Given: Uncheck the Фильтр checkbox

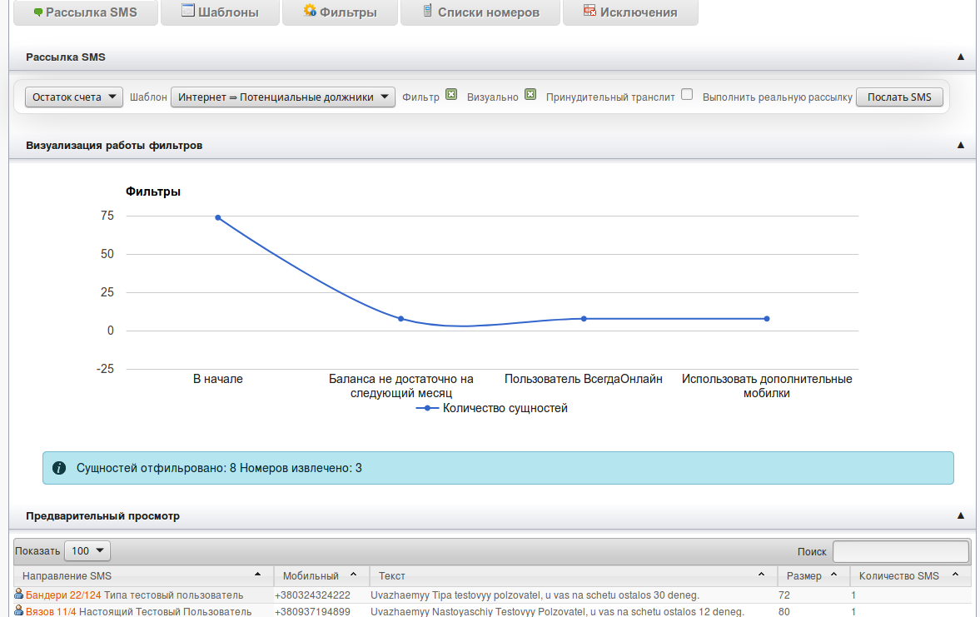Looking at the screenshot, I should (451, 95).
